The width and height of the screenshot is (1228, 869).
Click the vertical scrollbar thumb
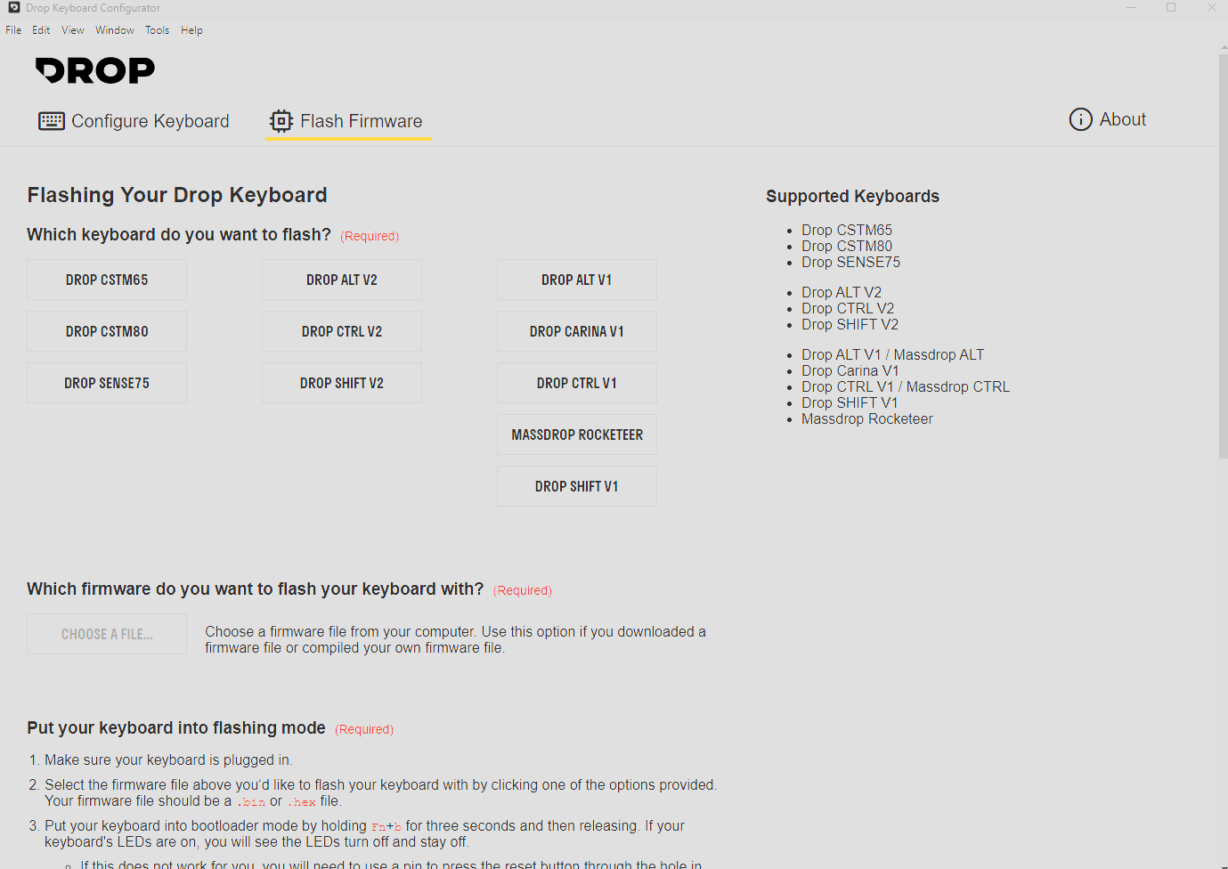[x=1224, y=256]
